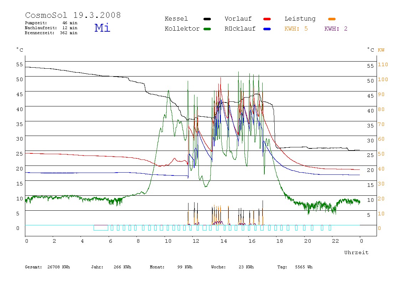This screenshot has height=289, width=409.
Task: Click the "Leistung" legend label
Action: tap(300, 19)
